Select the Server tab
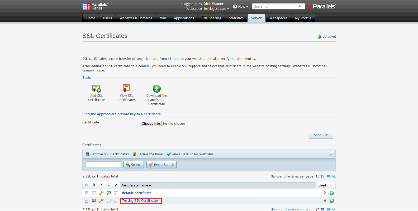Viewport: 418px width, 211px height. click(256, 18)
